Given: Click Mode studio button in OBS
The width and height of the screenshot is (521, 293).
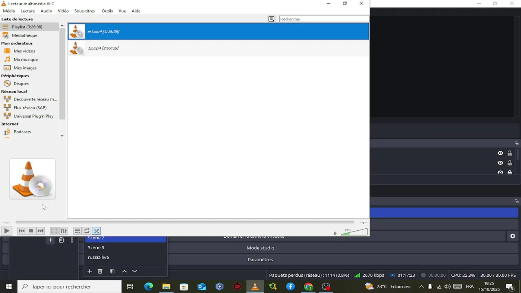Looking at the screenshot, I should tap(260, 248).
